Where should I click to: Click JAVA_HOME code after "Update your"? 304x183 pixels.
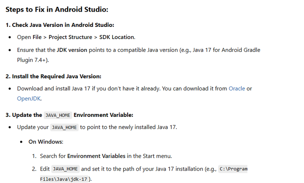[65, 127]
